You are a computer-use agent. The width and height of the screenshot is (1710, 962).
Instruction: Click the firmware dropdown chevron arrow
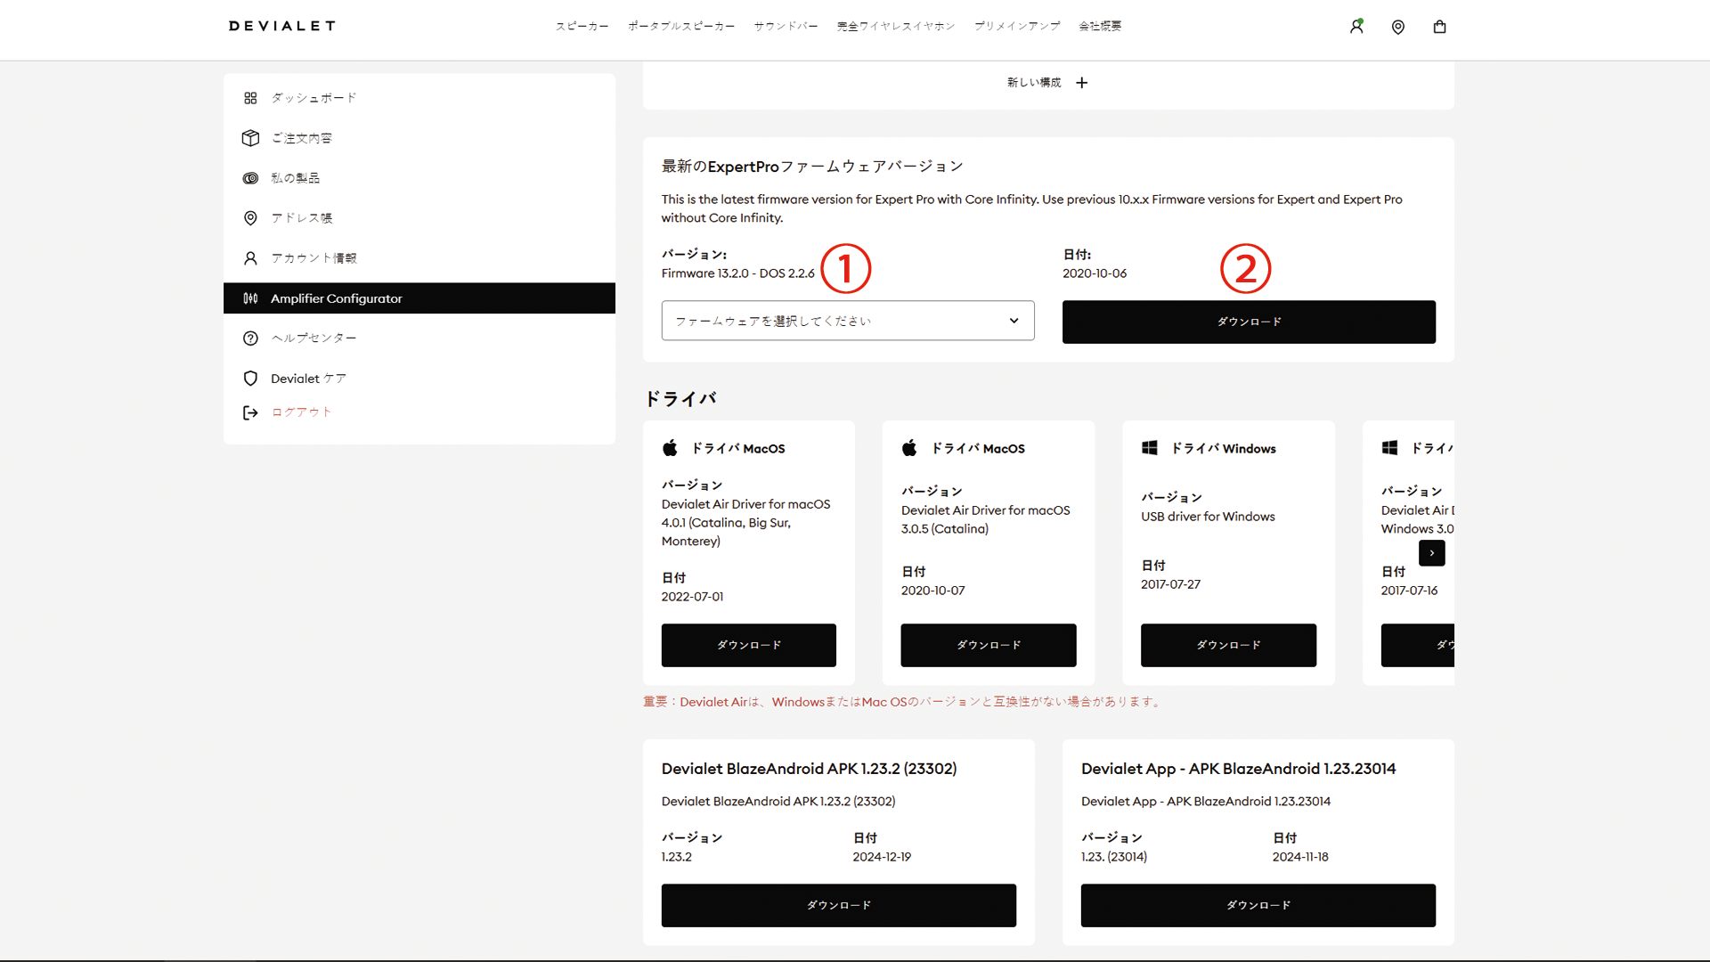pos(1014,321)
